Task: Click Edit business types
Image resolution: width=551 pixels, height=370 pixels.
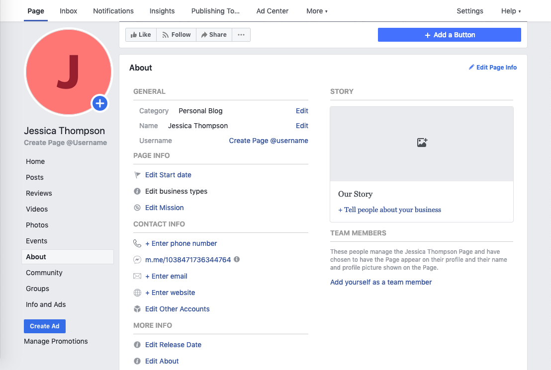Action: pos(177,191)
